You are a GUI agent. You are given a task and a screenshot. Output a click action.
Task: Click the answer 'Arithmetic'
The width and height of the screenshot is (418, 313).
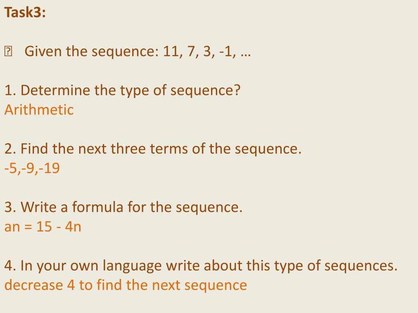click(x=39, y=110)
